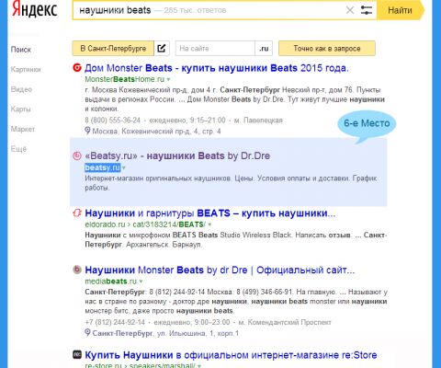Open advanced search settings sliders icon
Screen dimensions: 441x368
367,10
